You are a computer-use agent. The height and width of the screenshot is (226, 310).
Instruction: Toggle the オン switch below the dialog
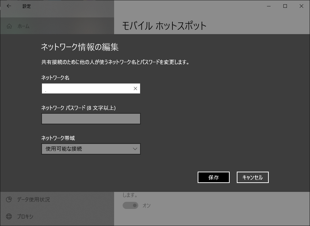(130, 205)
